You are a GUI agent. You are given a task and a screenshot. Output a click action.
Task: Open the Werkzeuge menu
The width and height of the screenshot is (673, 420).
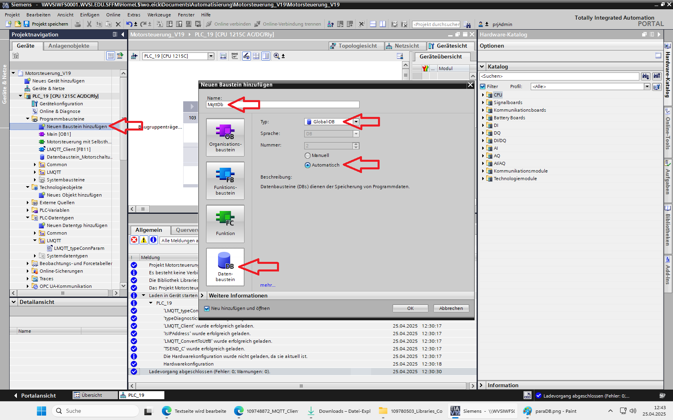point(159,15)
